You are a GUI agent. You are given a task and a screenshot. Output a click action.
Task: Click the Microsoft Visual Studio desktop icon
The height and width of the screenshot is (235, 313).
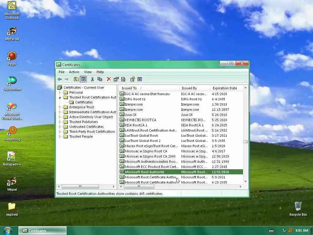[12, 111]
